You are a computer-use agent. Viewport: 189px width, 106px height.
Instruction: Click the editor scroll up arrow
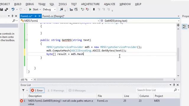[x=178, y=29]
